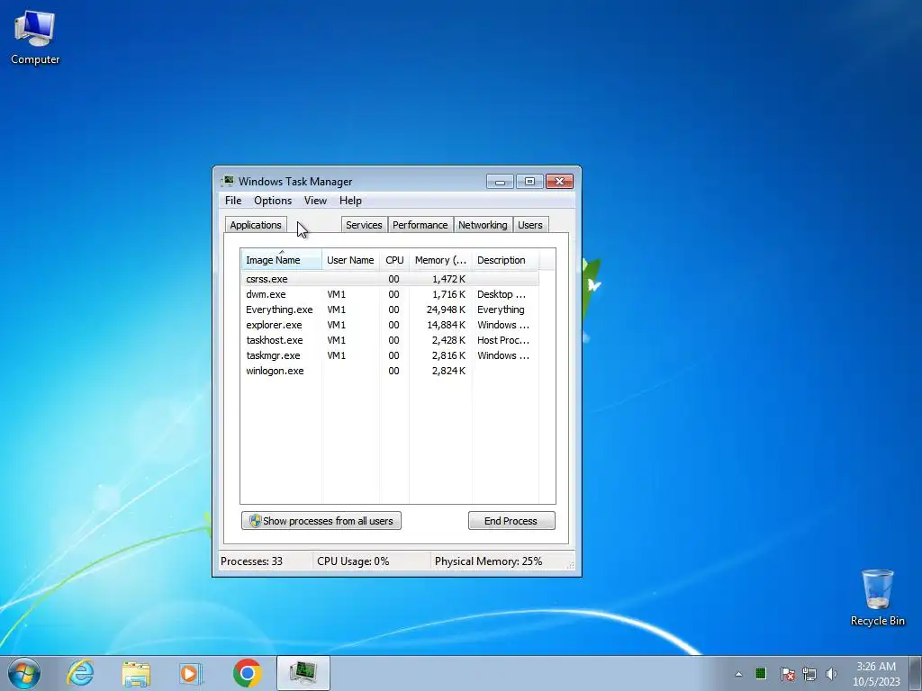Click the green CPU meter tray icon
Screen dimensions: 922x691
761,673
